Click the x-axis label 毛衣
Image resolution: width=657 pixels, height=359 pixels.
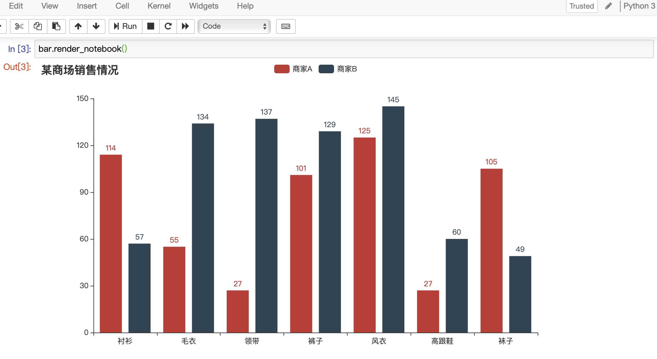click(x=188, y=341)
